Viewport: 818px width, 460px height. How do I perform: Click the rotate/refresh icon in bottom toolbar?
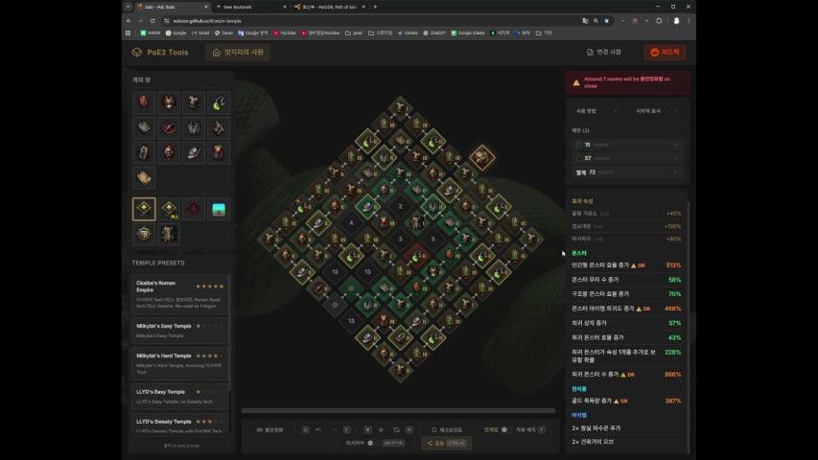pos(396,430)
